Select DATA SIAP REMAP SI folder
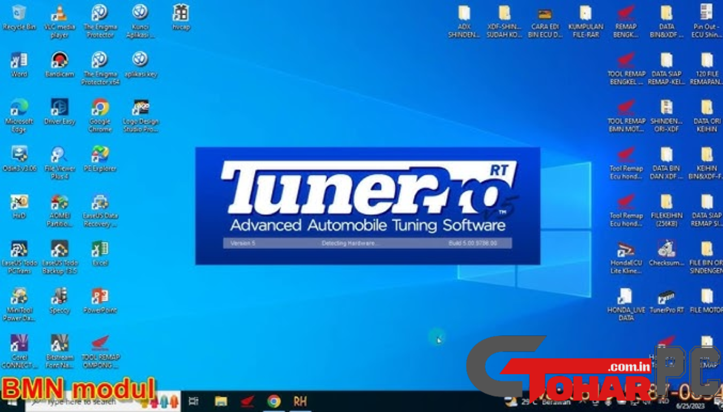Image resolution: width=723 pixels, height=412 pixels. tap(707, 210)
